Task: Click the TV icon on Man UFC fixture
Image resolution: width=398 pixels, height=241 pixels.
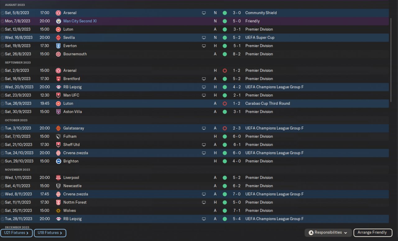Action: (x=204, y=95)
